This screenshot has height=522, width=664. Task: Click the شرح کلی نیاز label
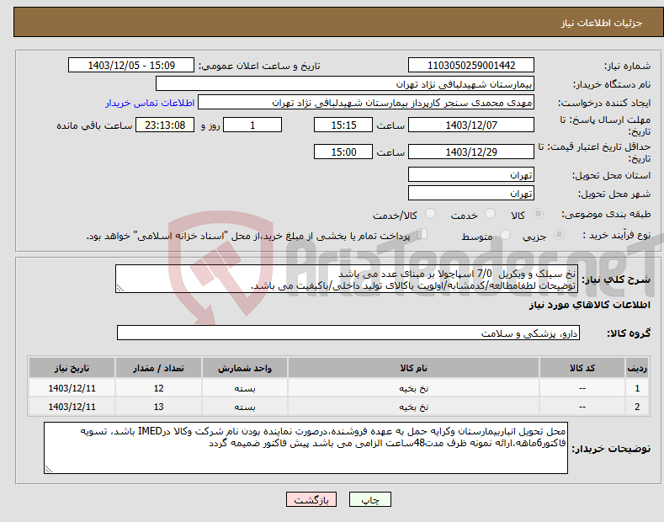point(616,280)
